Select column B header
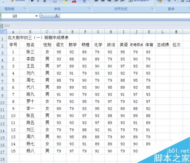 [x=30, y=32]
